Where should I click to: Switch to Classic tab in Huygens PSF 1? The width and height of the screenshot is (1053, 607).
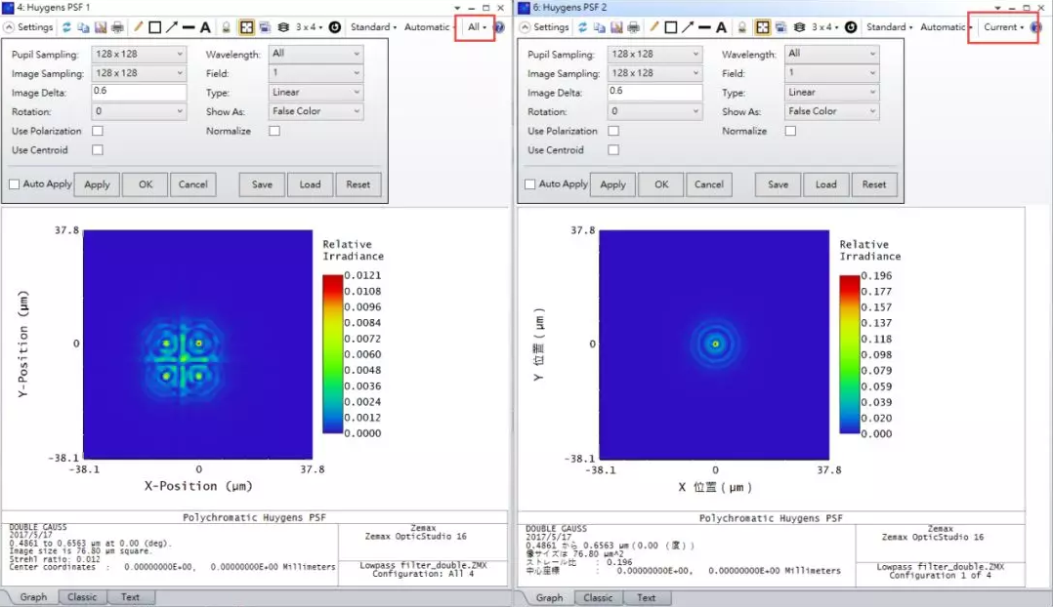click(x=82, y=597)
